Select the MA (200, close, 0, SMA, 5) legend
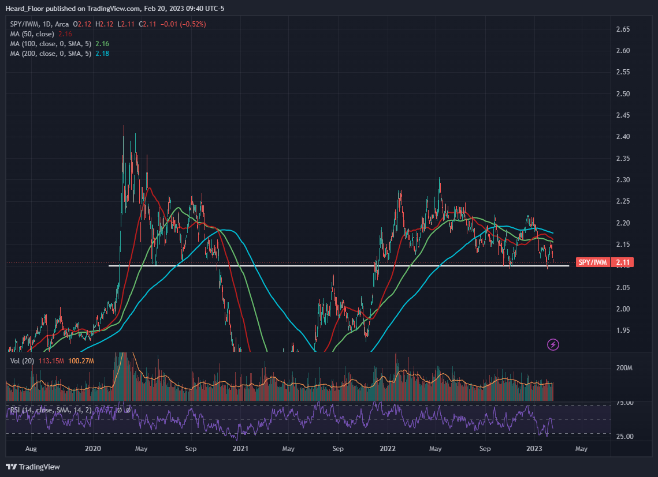This screenshot has width=658, height=477. pos(50,54)
